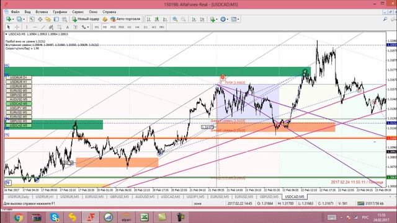Screen dimensions: 397x223
Task: Click the USDRUR H1 chart button
Action: [x=19, y=82]
